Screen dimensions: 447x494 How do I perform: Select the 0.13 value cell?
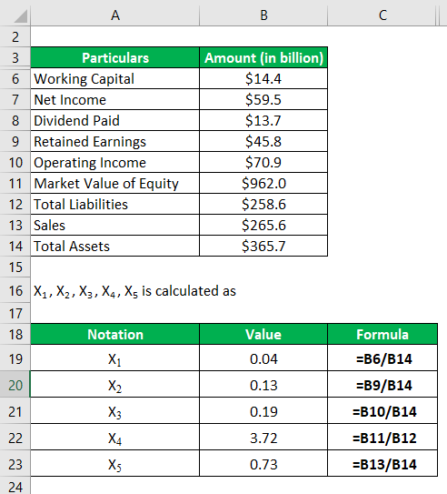tap(263, 385)
